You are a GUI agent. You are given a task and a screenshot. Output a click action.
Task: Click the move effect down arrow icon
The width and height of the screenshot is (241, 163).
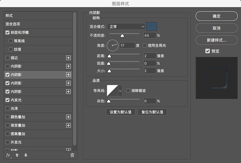pos(26,155)
